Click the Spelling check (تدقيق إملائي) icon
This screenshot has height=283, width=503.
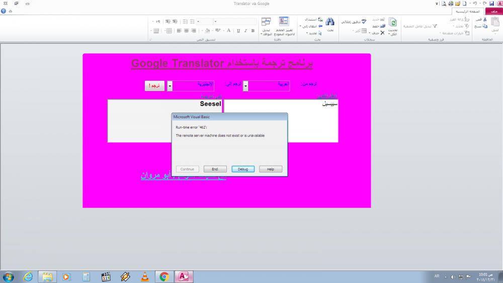coord(364,22)
